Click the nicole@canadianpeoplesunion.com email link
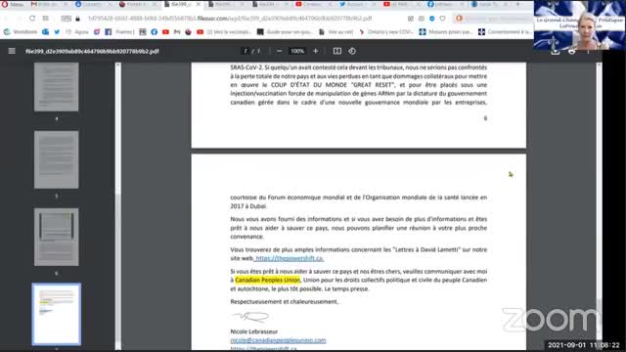626x352 pixels. click(278, 340)
